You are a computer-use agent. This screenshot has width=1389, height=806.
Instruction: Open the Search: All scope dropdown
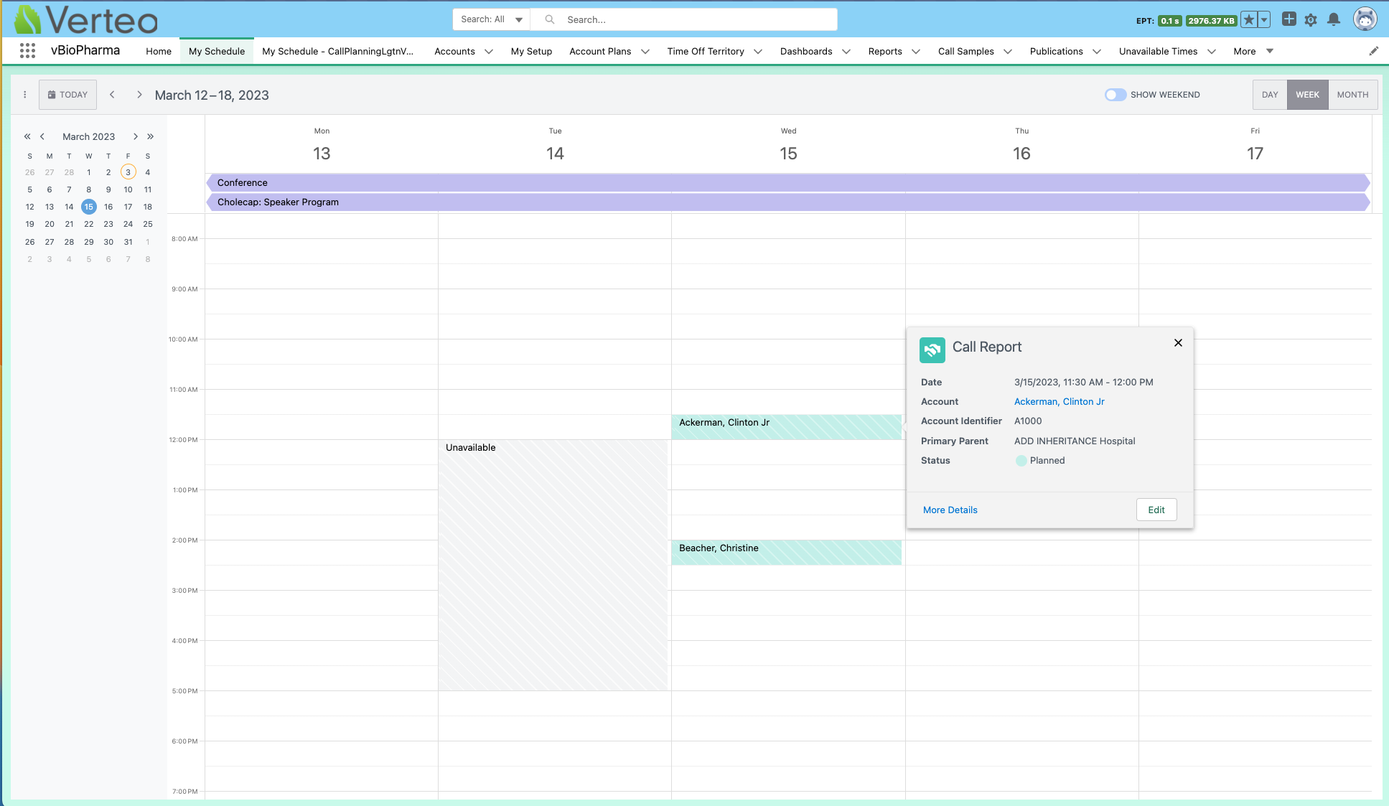pyautogui.click(x=491, y=19)
